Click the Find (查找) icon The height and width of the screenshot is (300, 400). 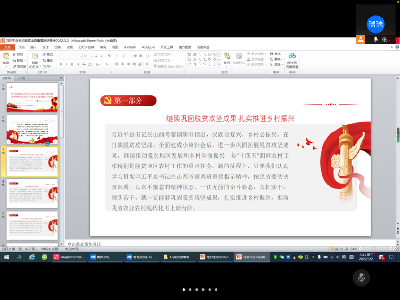pos(275,54)
